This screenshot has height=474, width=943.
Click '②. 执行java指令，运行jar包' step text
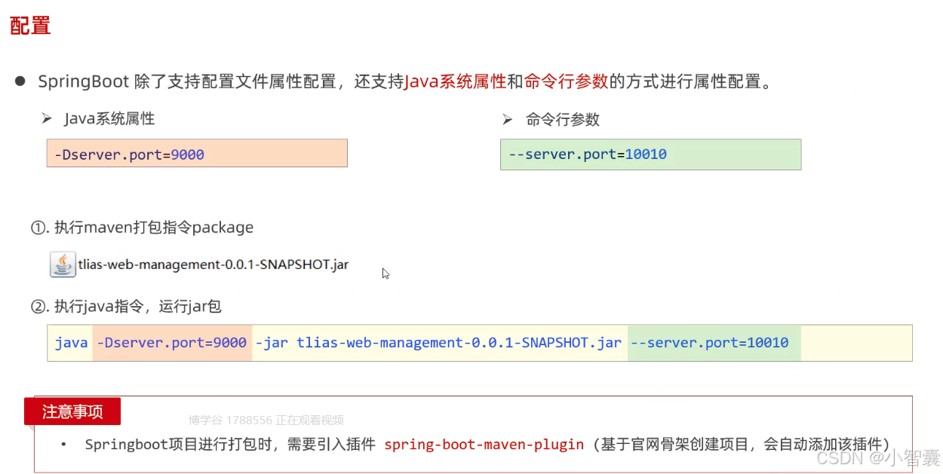pos(126,307)
